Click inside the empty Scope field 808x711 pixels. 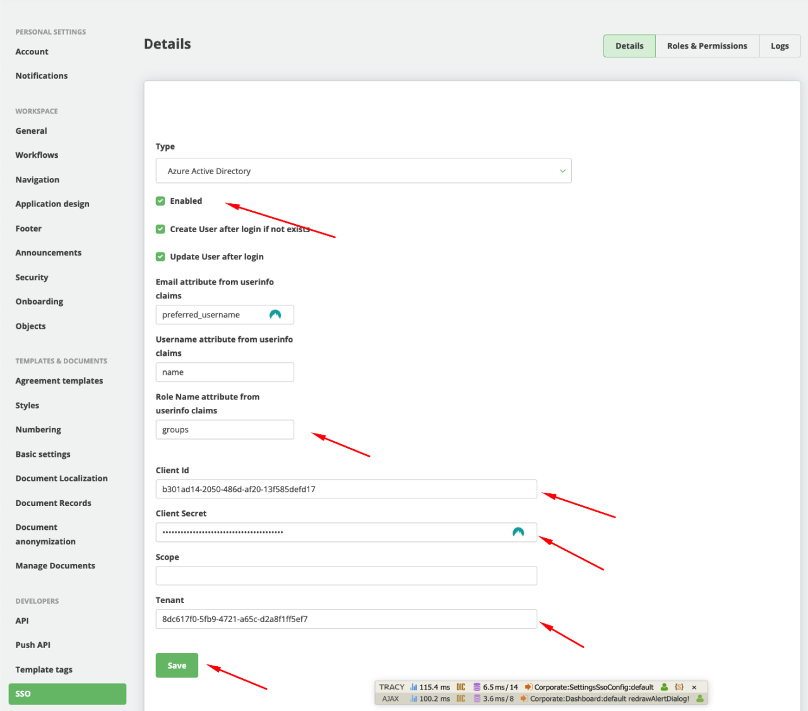[346, 575]
